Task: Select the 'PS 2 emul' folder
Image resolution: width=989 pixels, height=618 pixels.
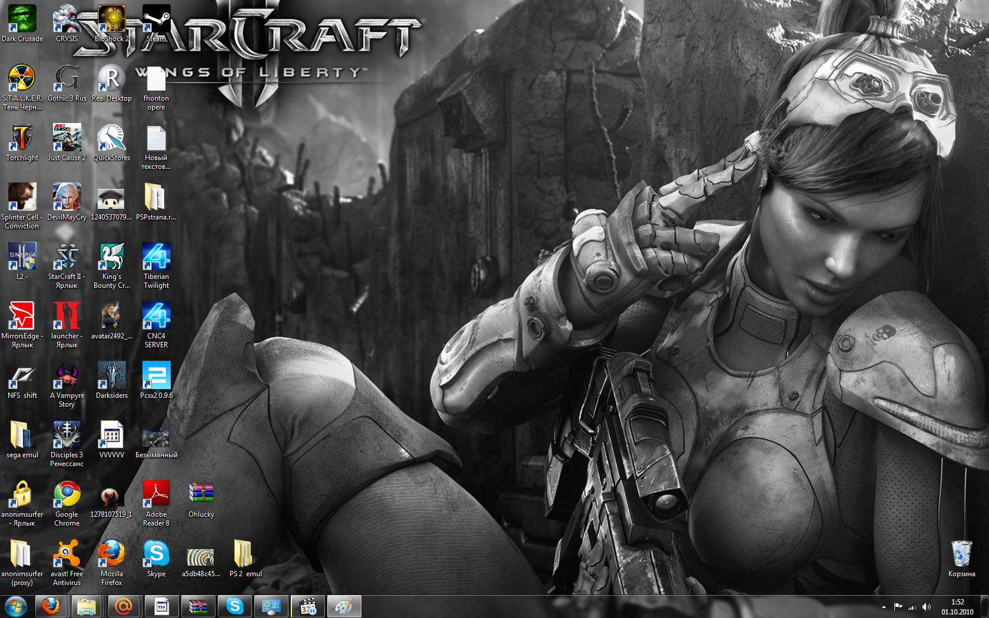Action: coord(245,559)
